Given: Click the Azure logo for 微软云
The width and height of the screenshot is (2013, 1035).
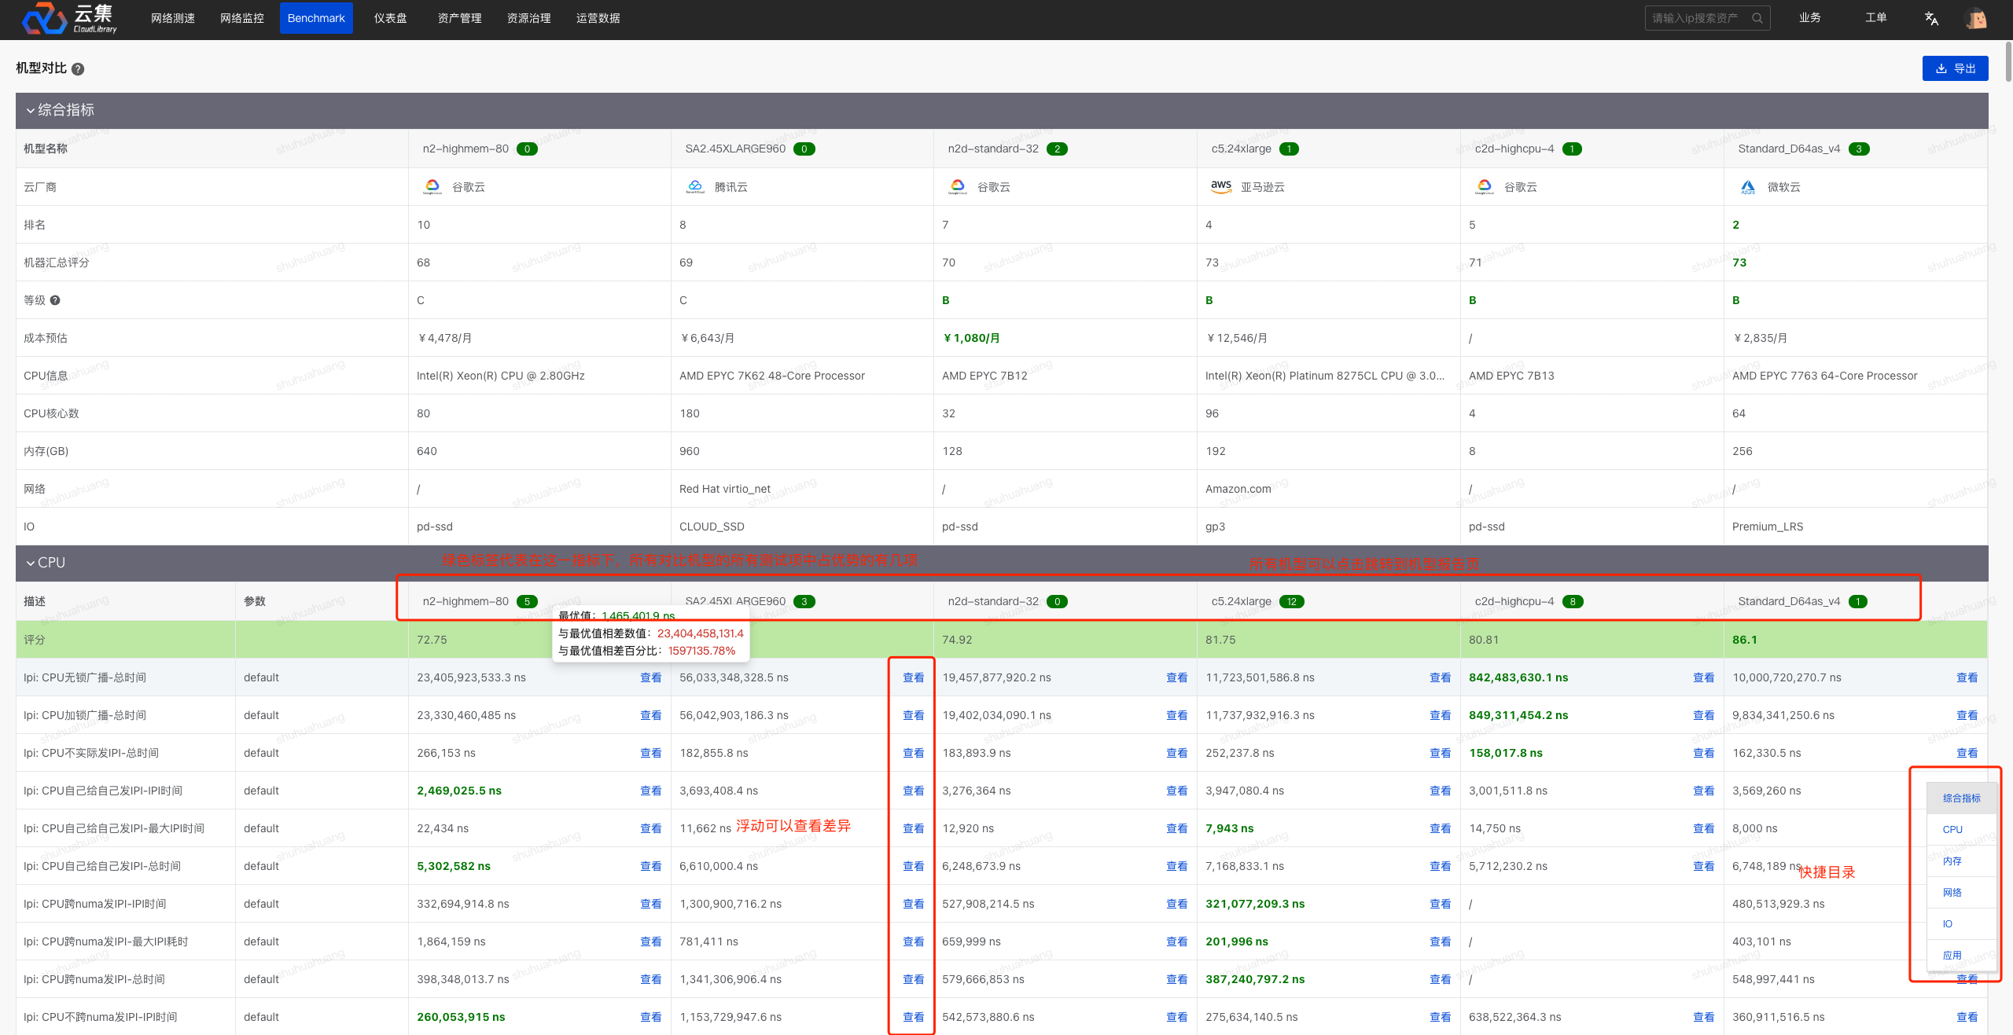Looking at the screenshot, I should pos(1748,187).
